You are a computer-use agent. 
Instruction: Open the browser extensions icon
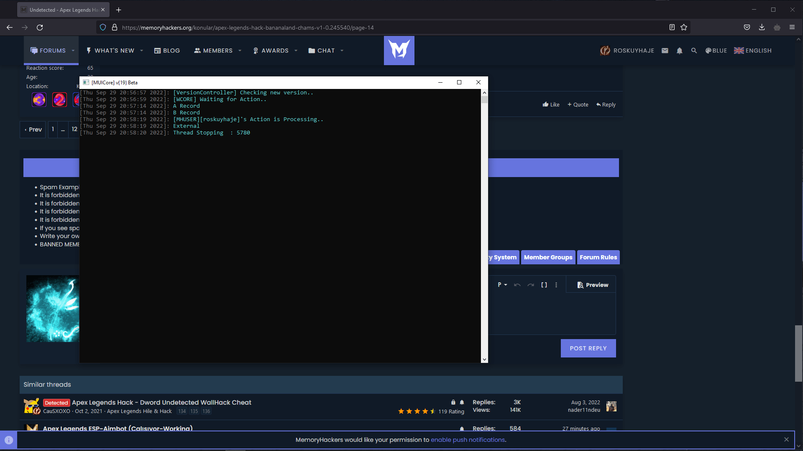tap(777, 27)
